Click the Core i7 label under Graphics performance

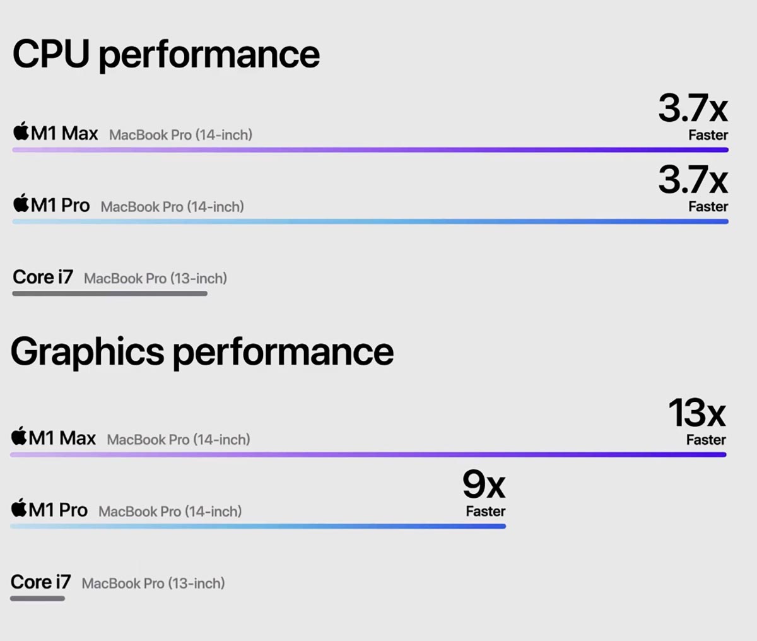click(x=41, y=582)
